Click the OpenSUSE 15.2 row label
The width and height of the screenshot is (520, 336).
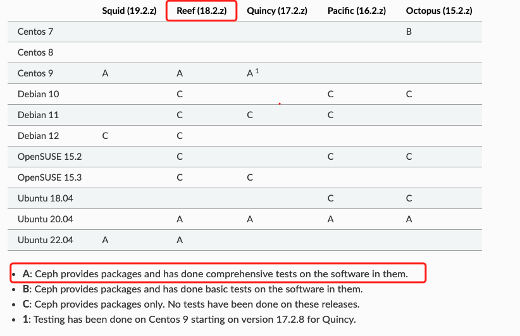click(49, 157)
